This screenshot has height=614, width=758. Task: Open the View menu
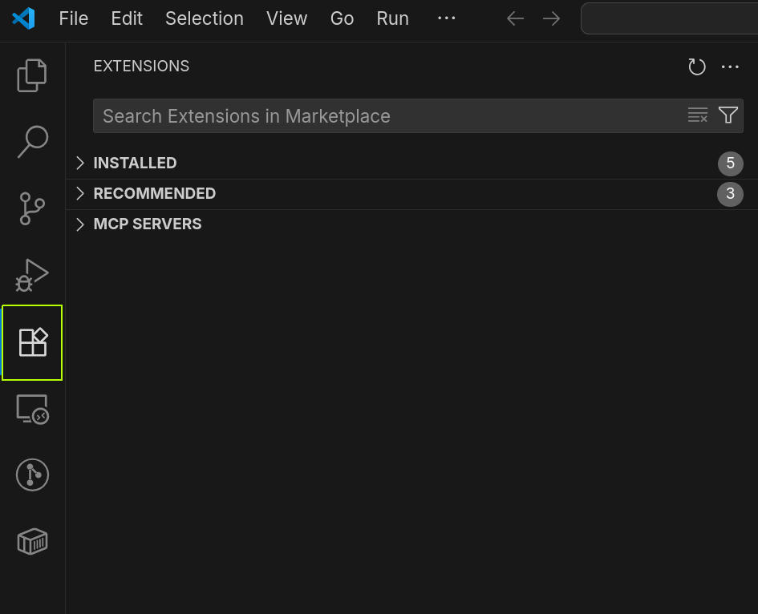(x=286, y=18)
